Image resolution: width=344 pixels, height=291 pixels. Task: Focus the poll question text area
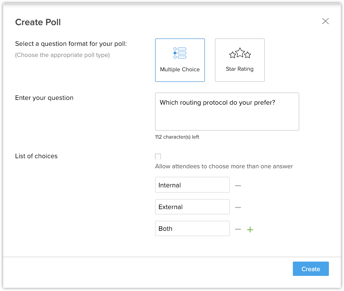227,112
